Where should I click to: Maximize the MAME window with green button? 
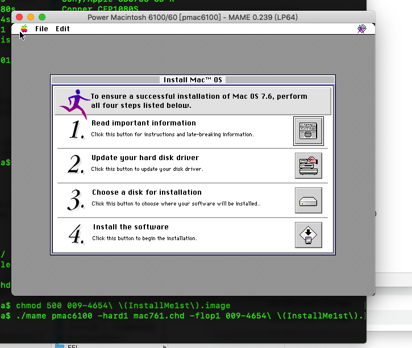(42, 17)
